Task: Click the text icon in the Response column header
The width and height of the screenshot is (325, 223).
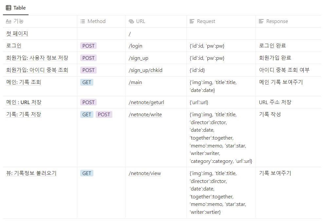Action: [261, 21]
